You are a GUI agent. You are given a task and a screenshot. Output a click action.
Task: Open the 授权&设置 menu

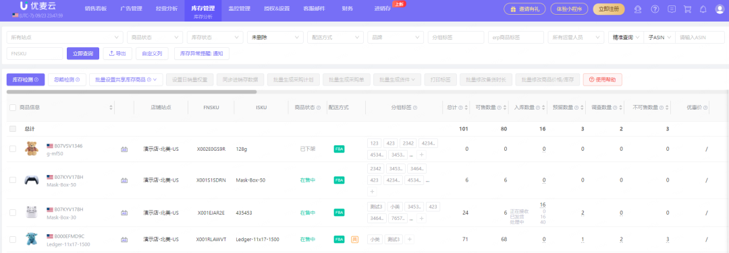(x=277, y=9)
